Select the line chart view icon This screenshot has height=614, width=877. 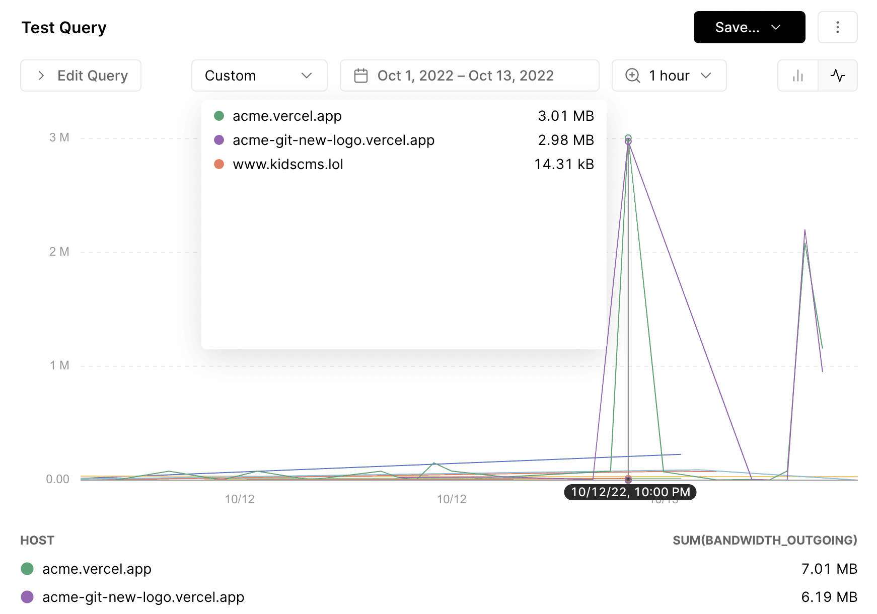837,75
